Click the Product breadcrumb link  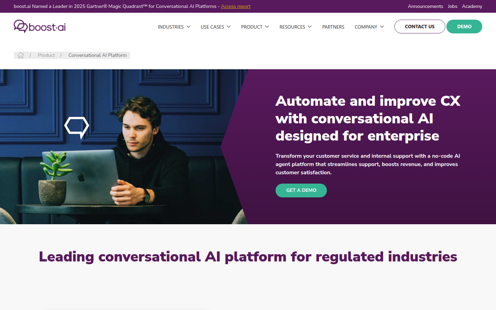[46, 55]
